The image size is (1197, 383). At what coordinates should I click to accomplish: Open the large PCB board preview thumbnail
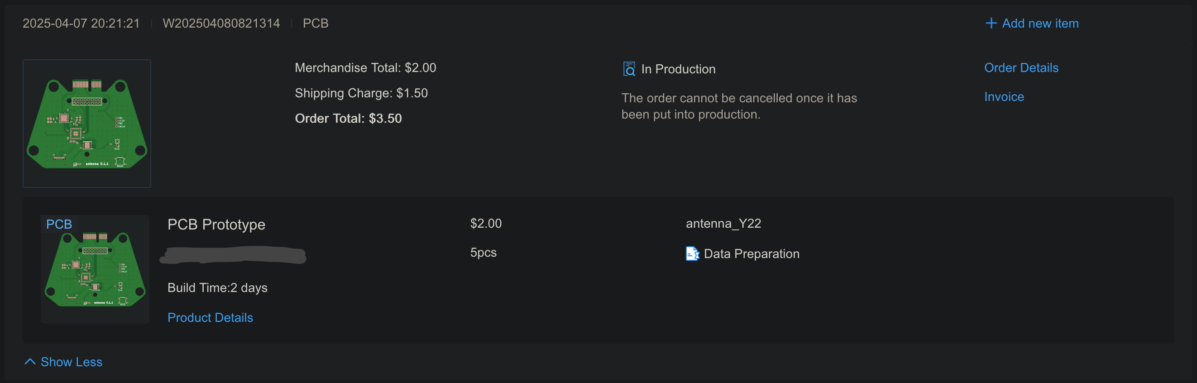pyautogui.click(x=87, y=124)
